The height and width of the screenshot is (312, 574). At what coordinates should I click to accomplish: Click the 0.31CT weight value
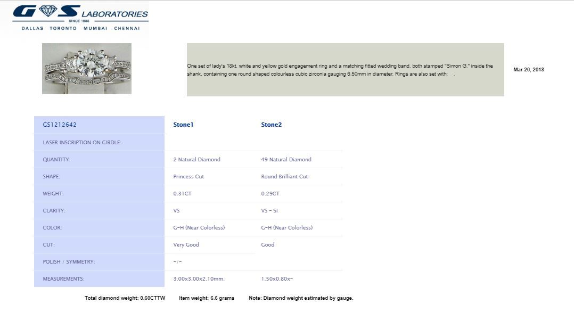click(182, 194)
